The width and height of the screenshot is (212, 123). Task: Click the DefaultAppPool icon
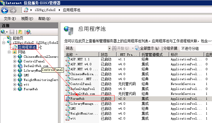point(67,89)
